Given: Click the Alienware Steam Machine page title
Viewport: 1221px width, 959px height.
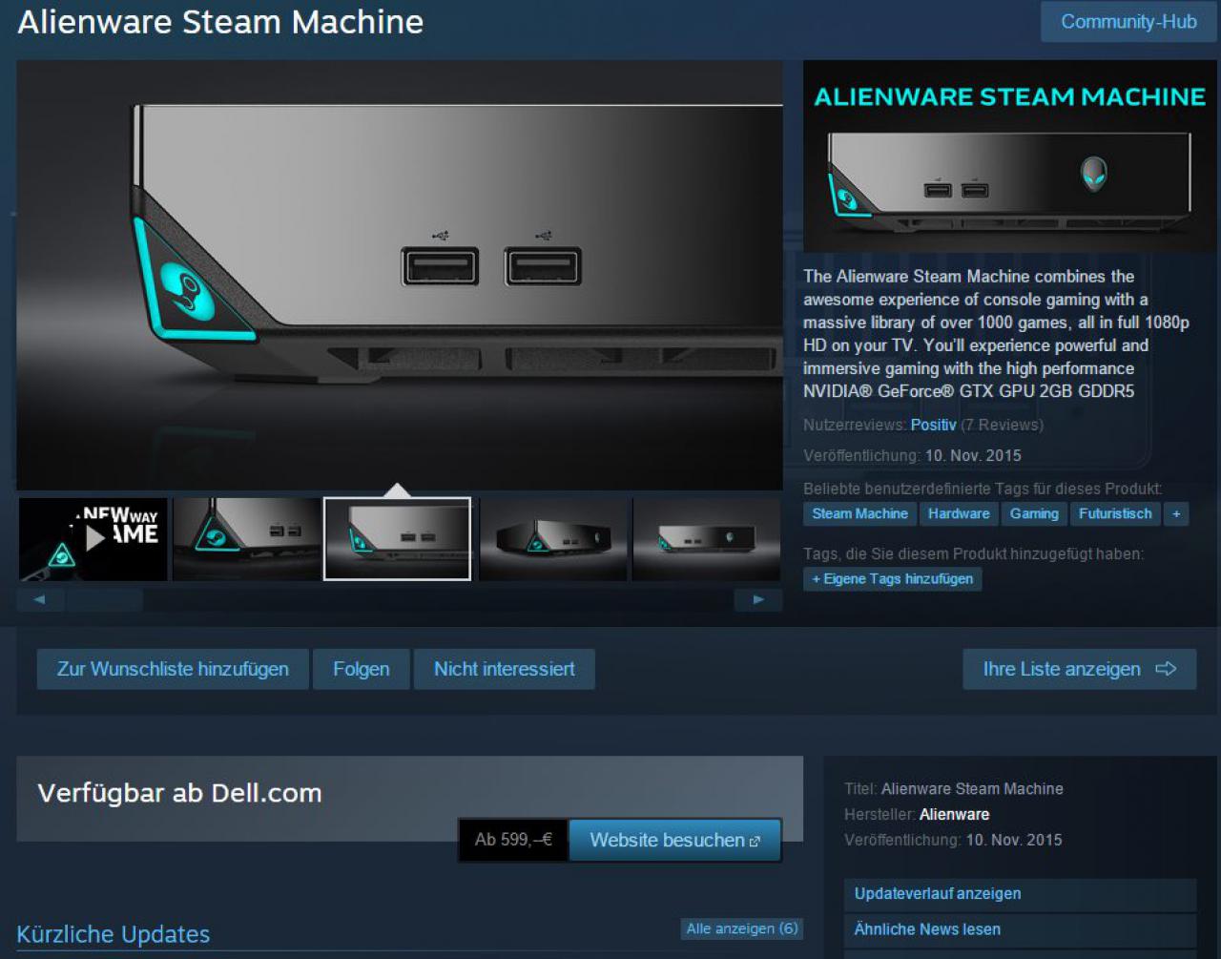Looking at the screenshot, I should point(220,22).
